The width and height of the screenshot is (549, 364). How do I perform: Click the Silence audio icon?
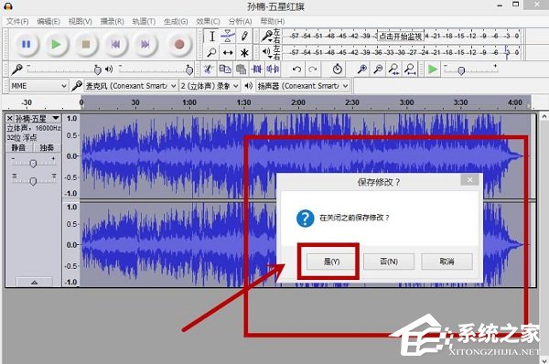pos(273,69)
